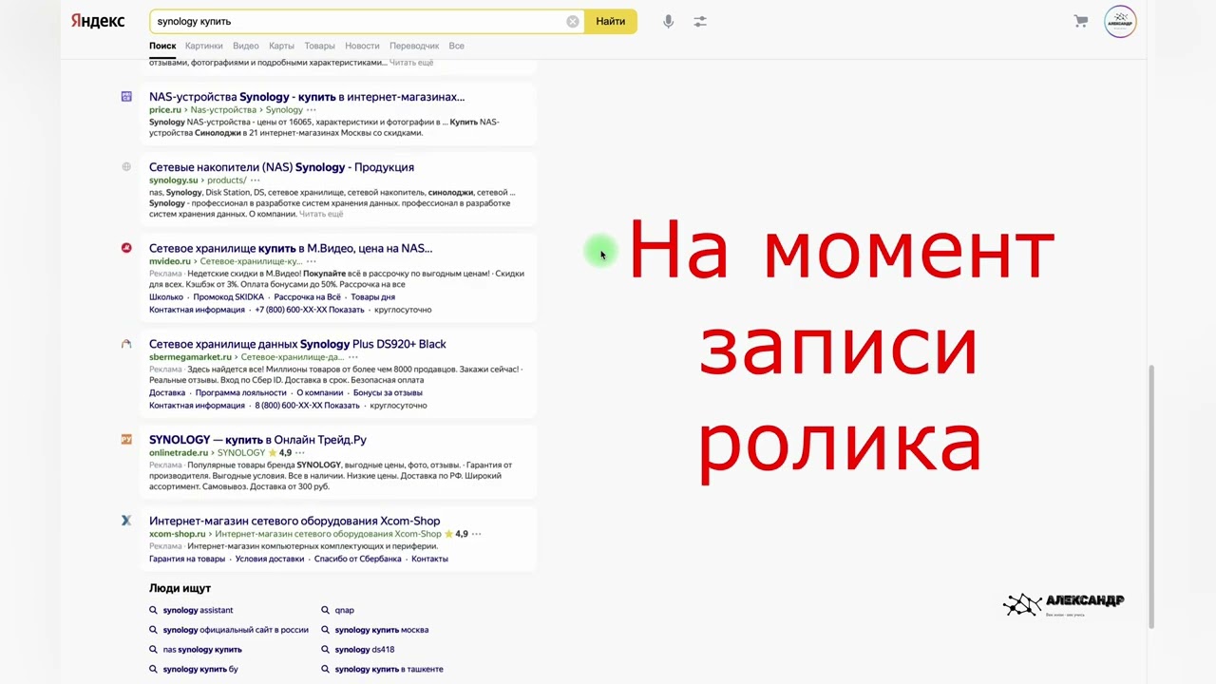Screen dimensions: 1216x684
Task: Click the 'Synology' breadcrumb under price.ru
Action: [x=285, y=110]
